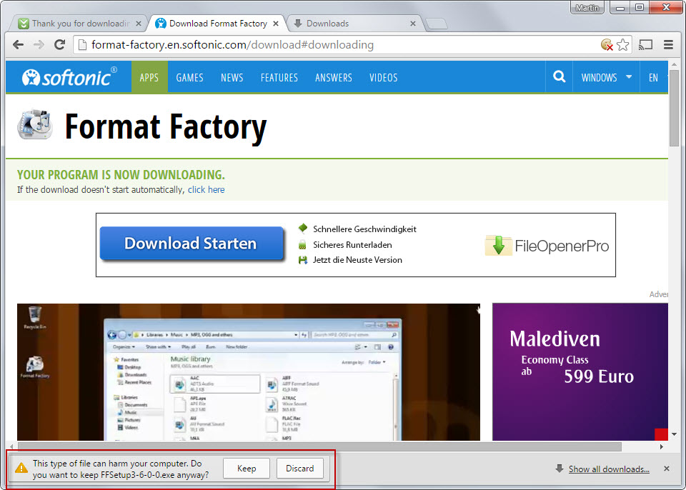Image resolution: width=686 pixels, height=490 pixels.
Task: Click download warning triangle icon
Action: (21, 469)
